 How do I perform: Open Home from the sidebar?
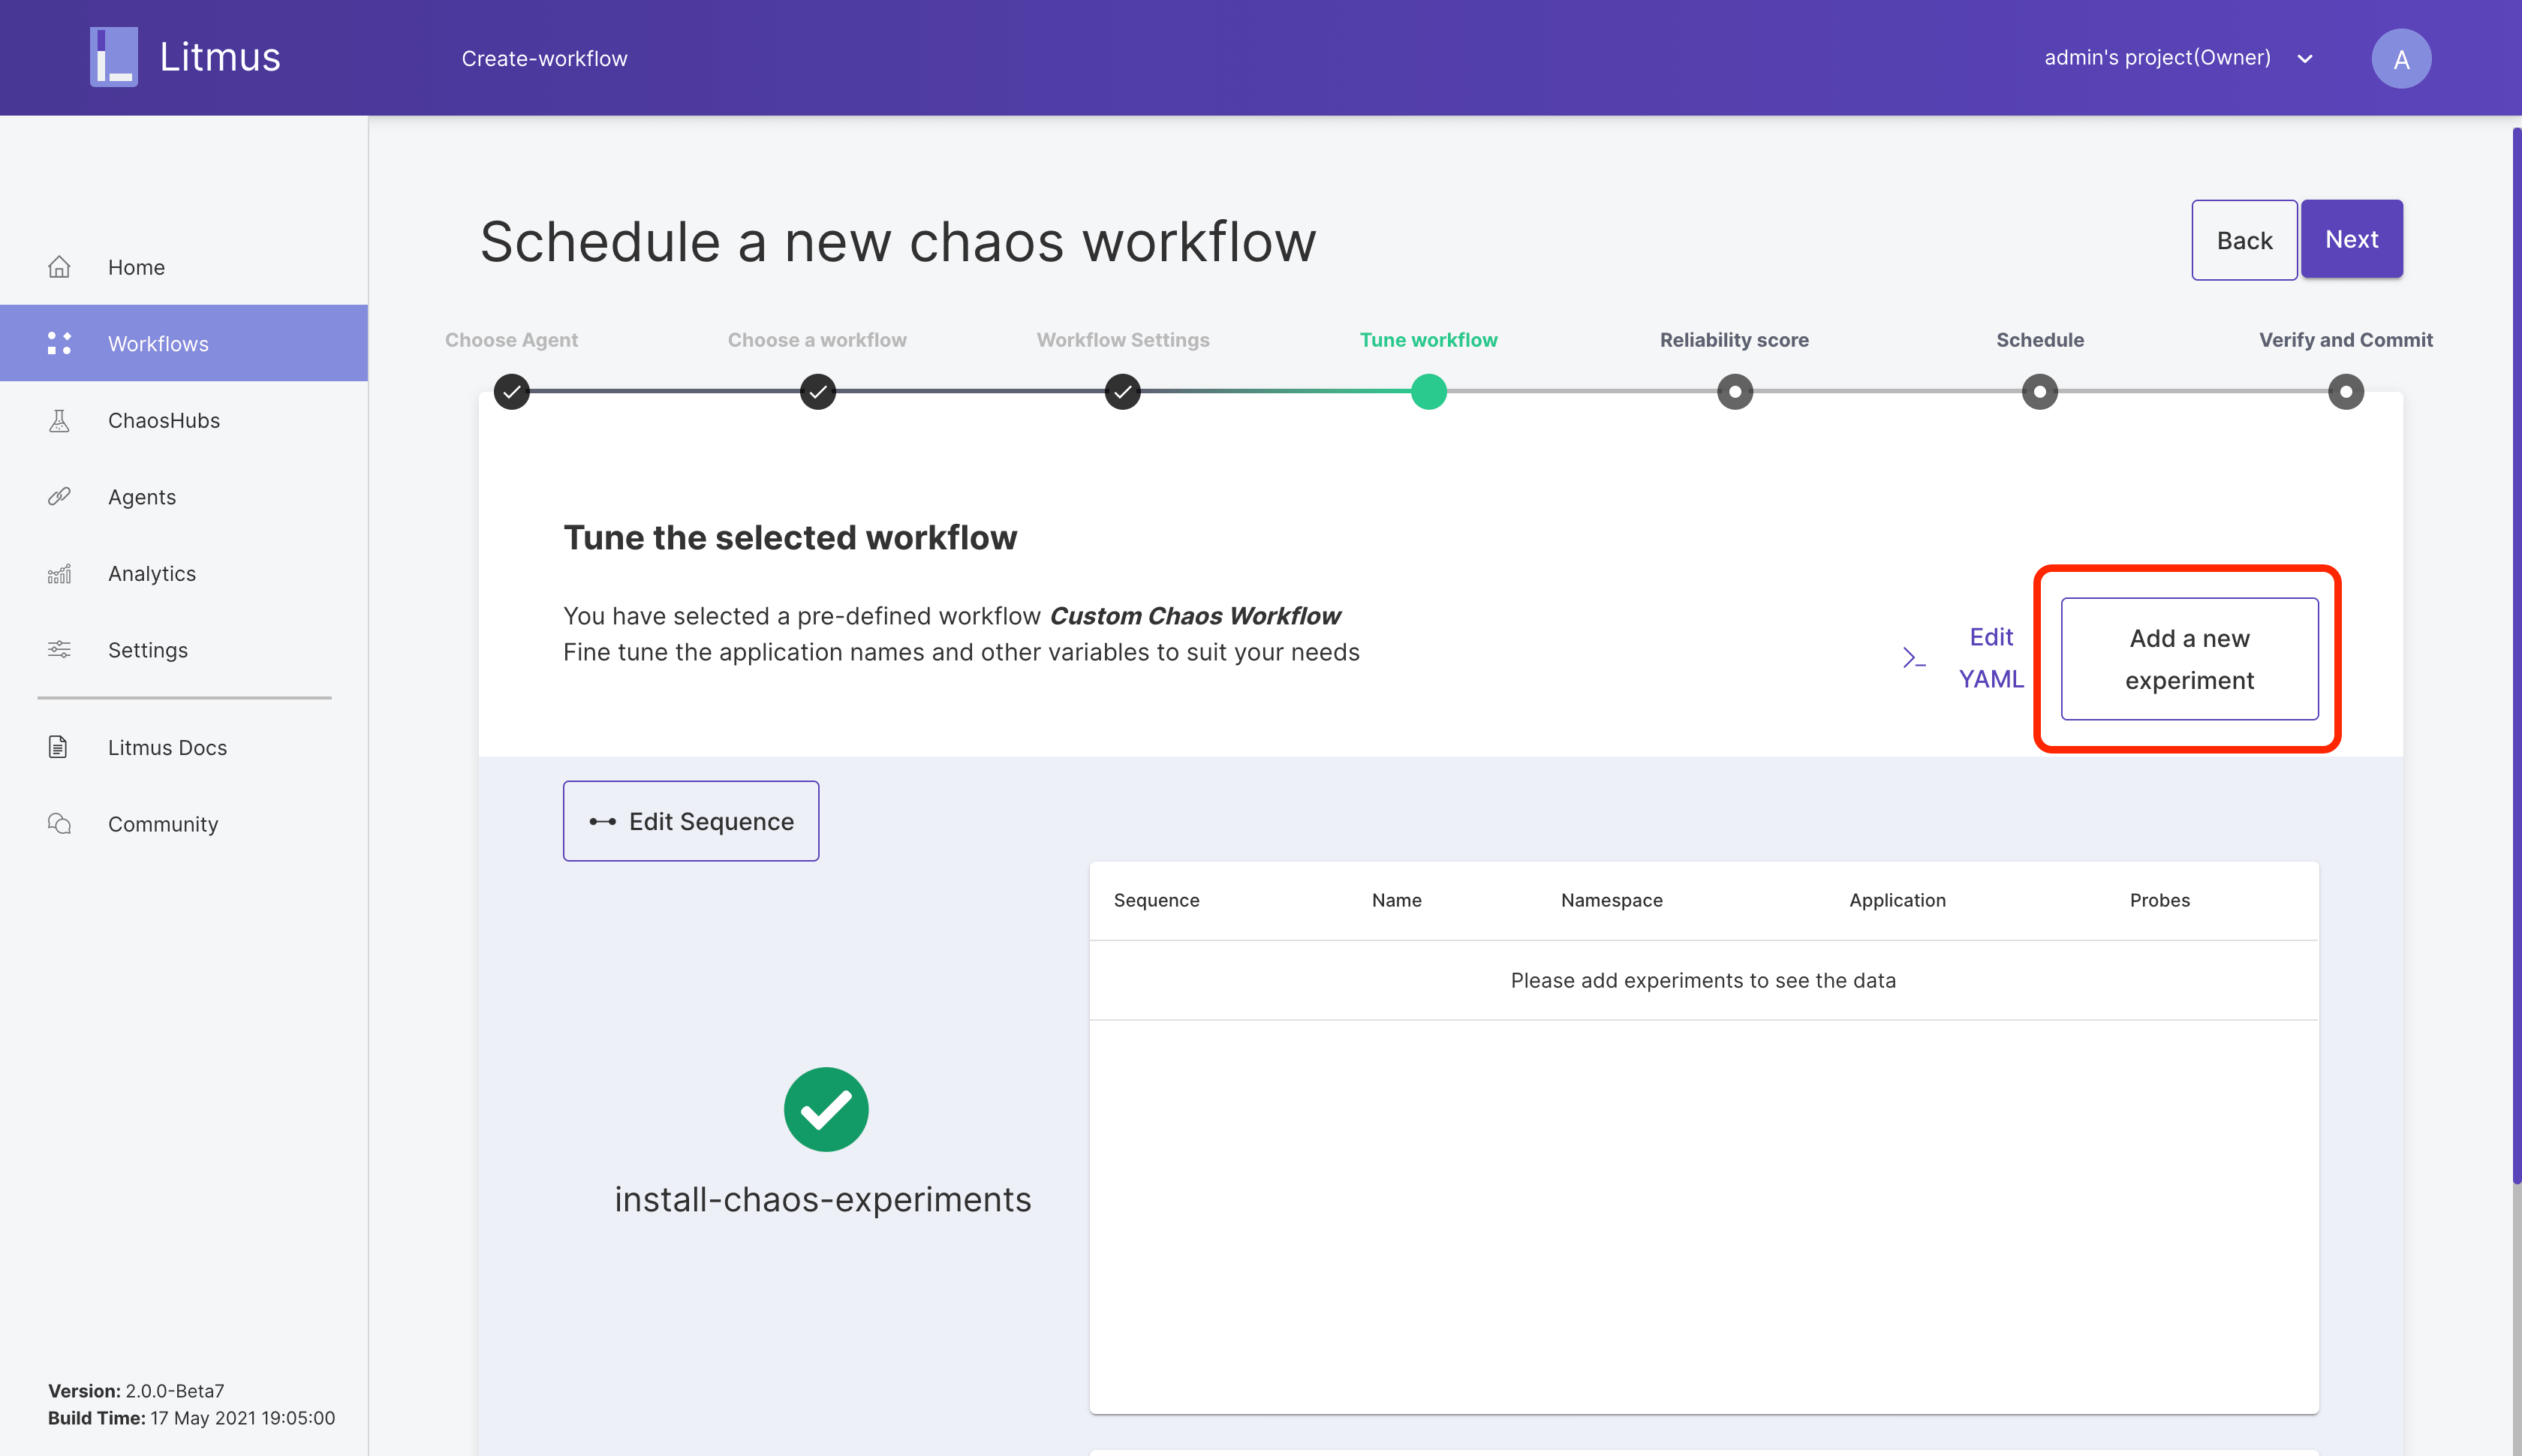136,267
